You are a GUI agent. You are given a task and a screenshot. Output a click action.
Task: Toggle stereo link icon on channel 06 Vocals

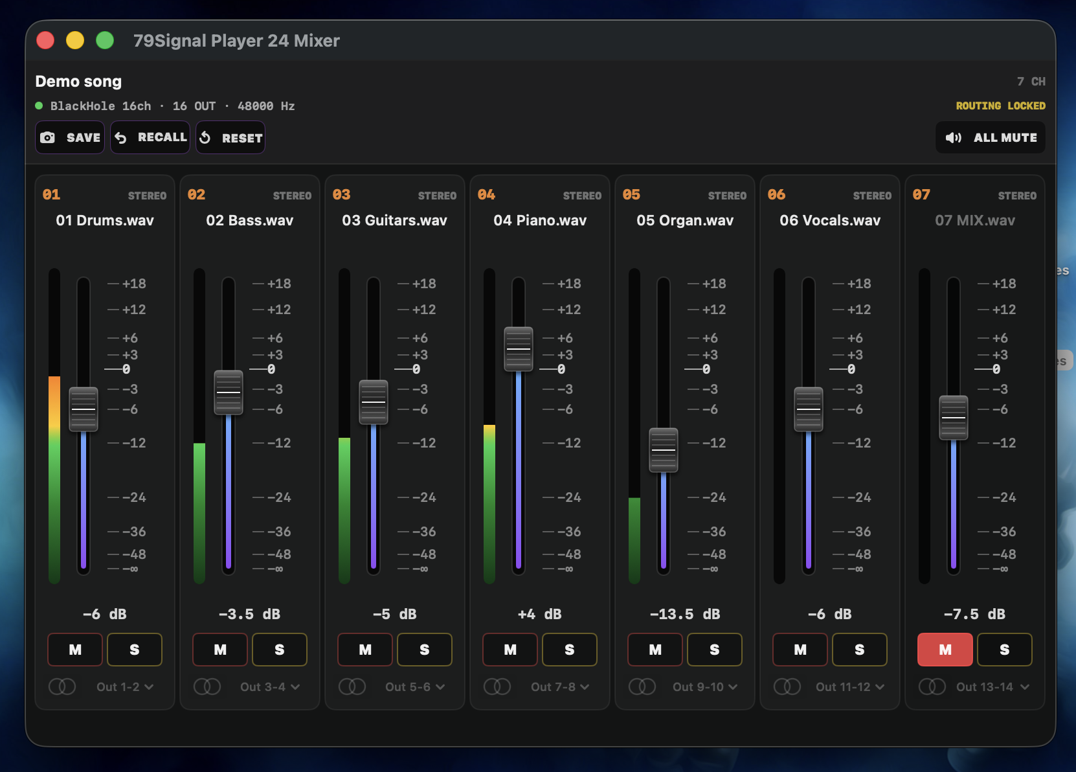point(787,687)
